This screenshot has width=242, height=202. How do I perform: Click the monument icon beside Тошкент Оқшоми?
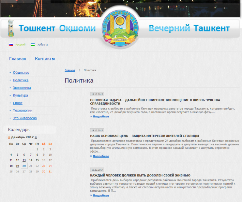pyautogui.click(x=11, y=29)
